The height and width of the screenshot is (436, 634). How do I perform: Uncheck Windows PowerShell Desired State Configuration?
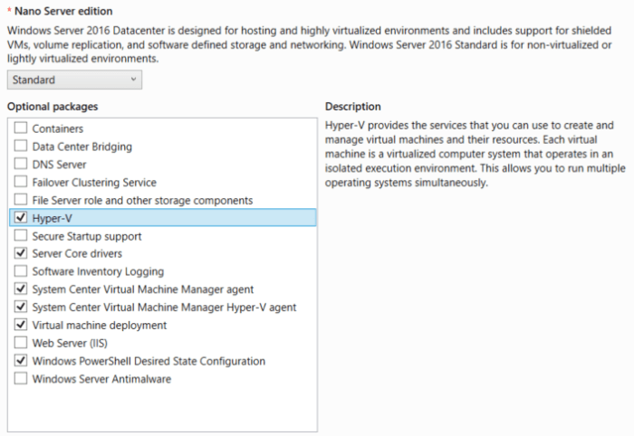[21, 360]
